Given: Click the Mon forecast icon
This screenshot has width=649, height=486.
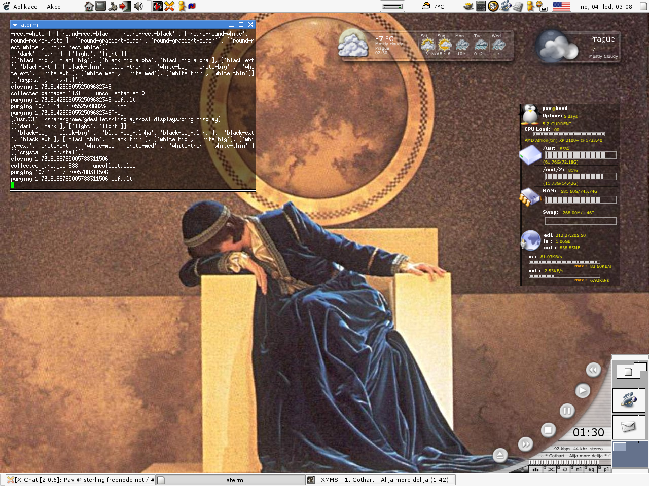Looking at the screenshot, I should [x=462, y=45].
